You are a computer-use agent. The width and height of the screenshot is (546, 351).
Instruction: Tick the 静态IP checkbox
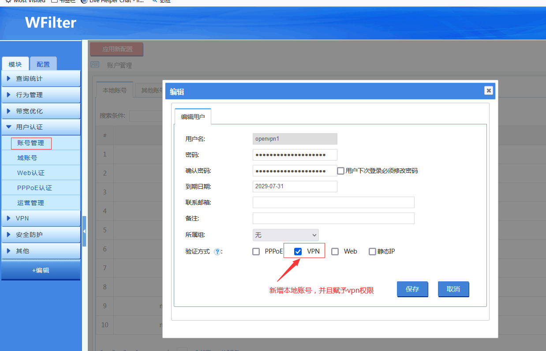coord(373,252)
